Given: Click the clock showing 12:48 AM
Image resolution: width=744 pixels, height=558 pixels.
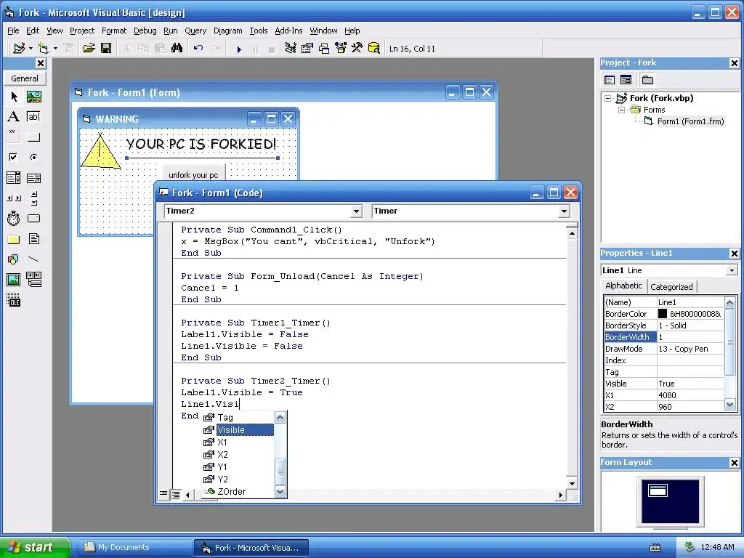Looking at the screenshot, I should [x=717, y=548].
